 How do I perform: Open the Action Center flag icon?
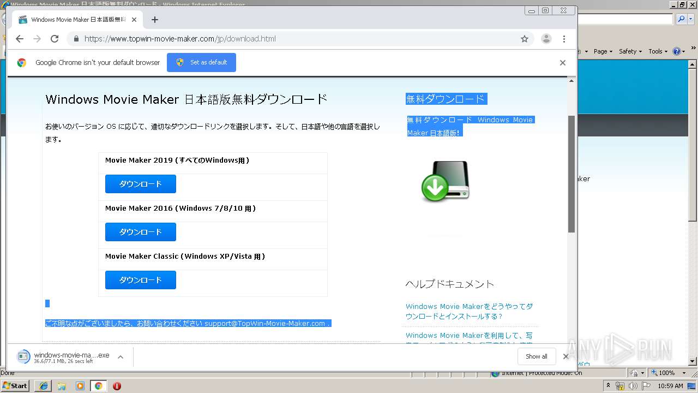coord(647,386)
